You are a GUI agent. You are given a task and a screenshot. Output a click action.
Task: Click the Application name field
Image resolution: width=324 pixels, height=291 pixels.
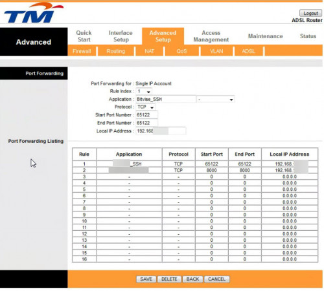click(x=166, y=99)
